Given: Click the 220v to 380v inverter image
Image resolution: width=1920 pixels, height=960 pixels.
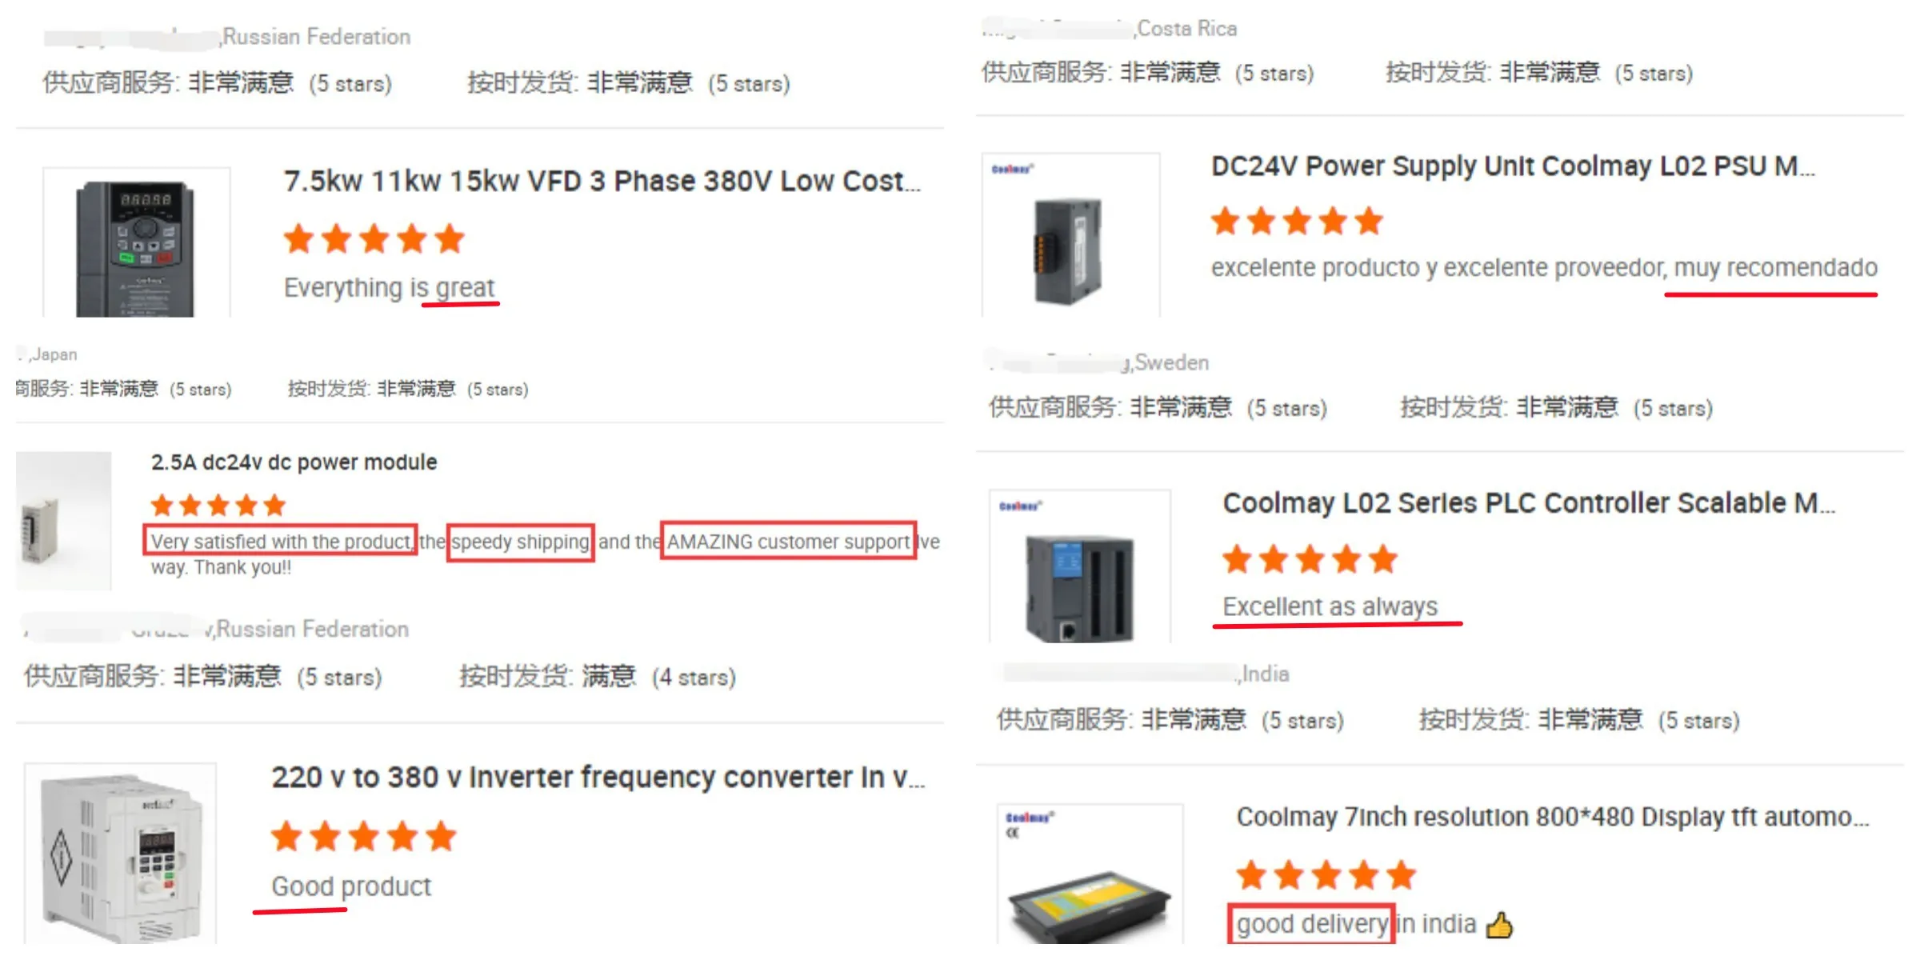Looking at the screenshot, I should pyautogui.click(x=121, y=854).
